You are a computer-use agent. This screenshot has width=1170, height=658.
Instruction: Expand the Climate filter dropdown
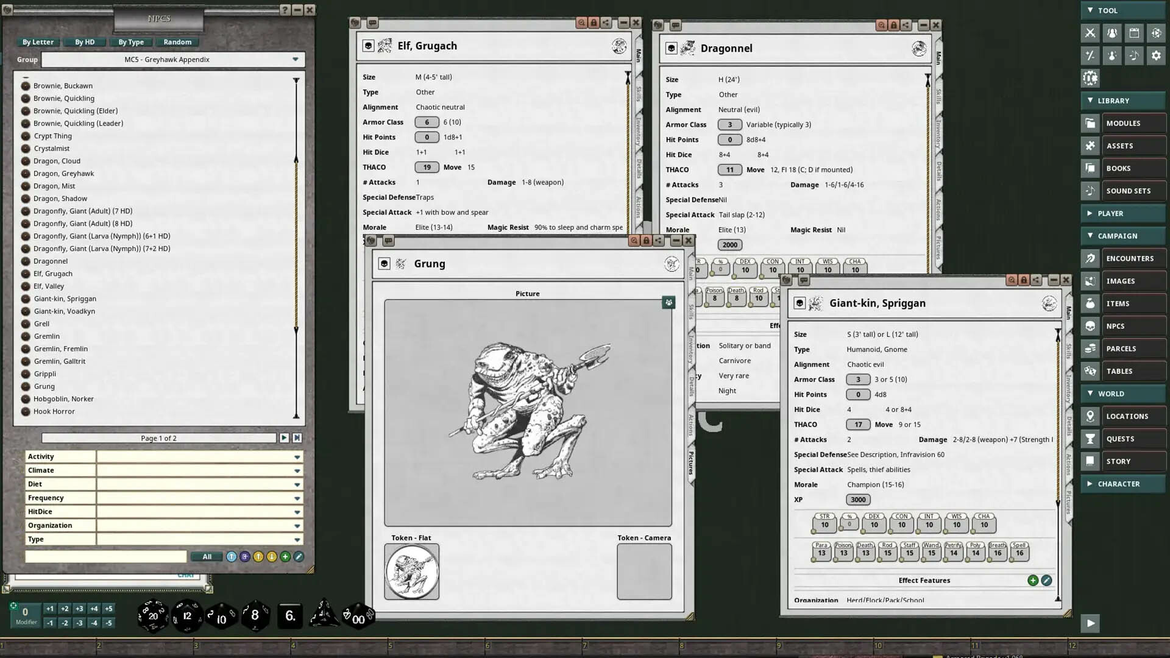tap(297, 470)
